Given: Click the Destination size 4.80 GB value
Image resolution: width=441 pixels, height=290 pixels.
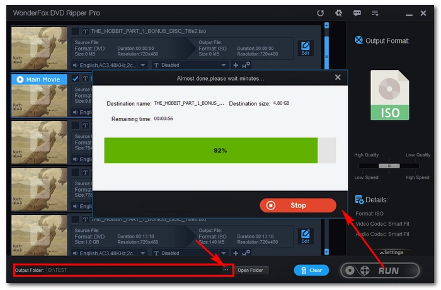Looking at the screenshot, I should [281, 103].
